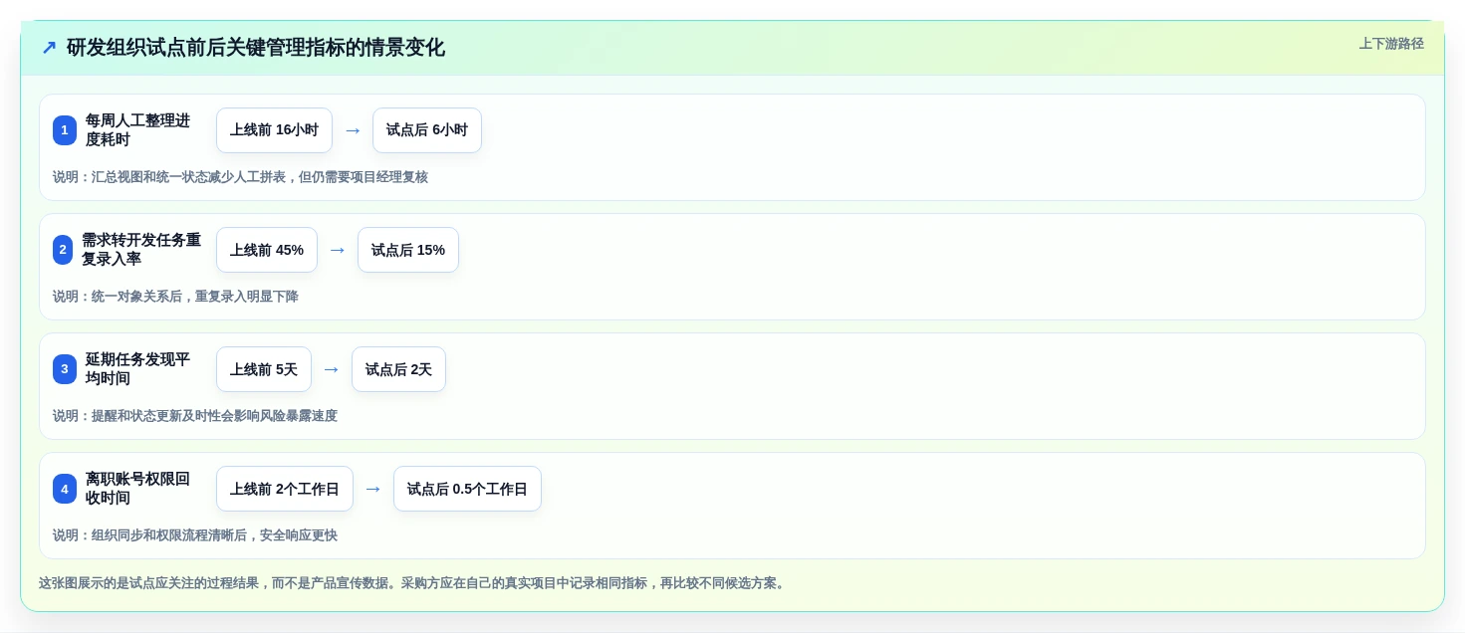Click the 上下游路径 label

click(x=1391, y=44)
